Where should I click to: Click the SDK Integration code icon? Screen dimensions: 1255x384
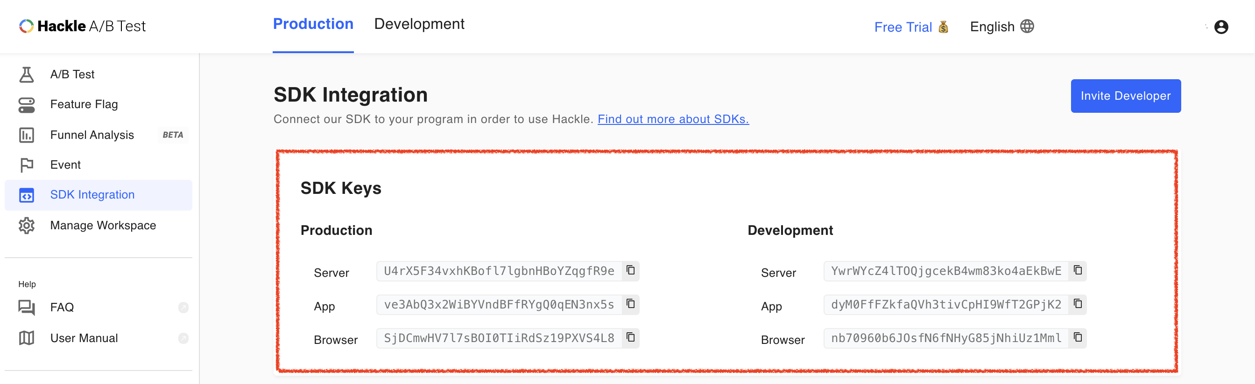(26, 195)
